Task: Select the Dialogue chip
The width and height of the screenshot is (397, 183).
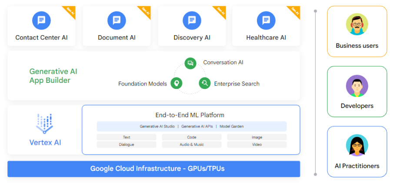Action: pyautogui.click(x=127, y=144)
